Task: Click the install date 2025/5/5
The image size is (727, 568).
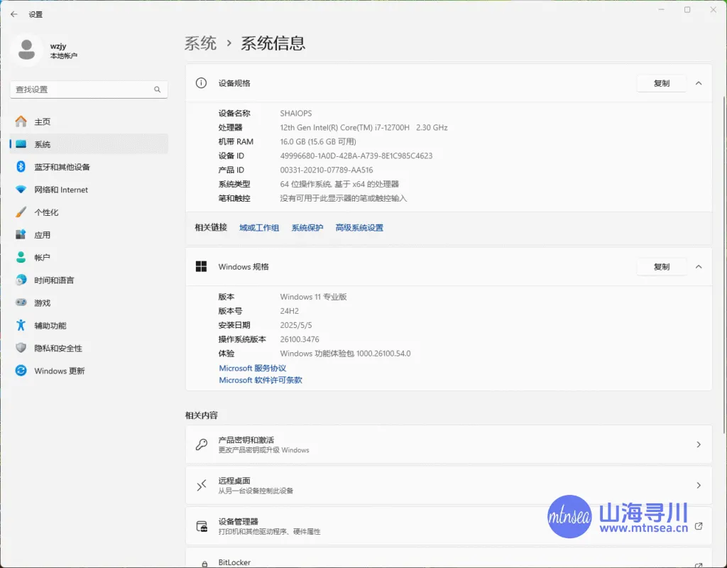Action: tap(296, 325)
